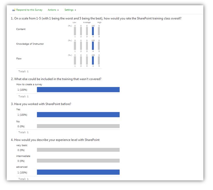Click question 3 'Have you worked with SharePoint before?'
The height and width of the screenshot is (190, 213).
coord(41,104)
